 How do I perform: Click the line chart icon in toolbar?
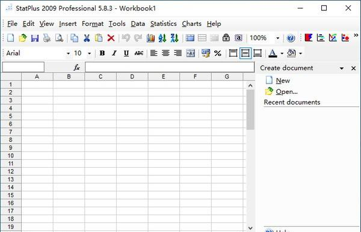[x=333, y=38]
